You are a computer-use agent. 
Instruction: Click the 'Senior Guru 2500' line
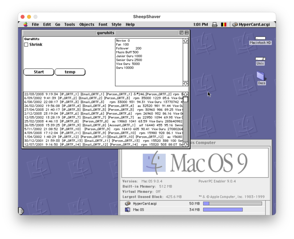point(129,60)
